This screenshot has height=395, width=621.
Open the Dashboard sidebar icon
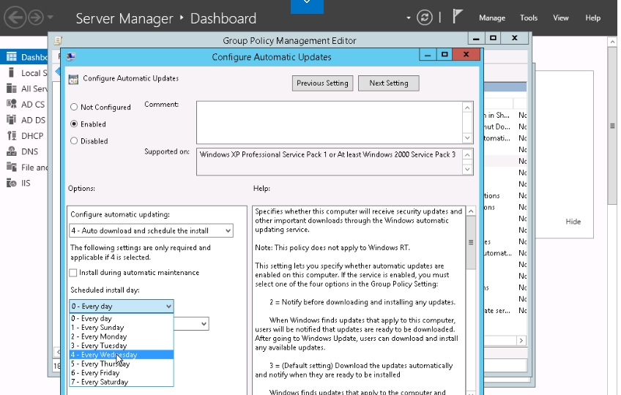pos(12,57)
